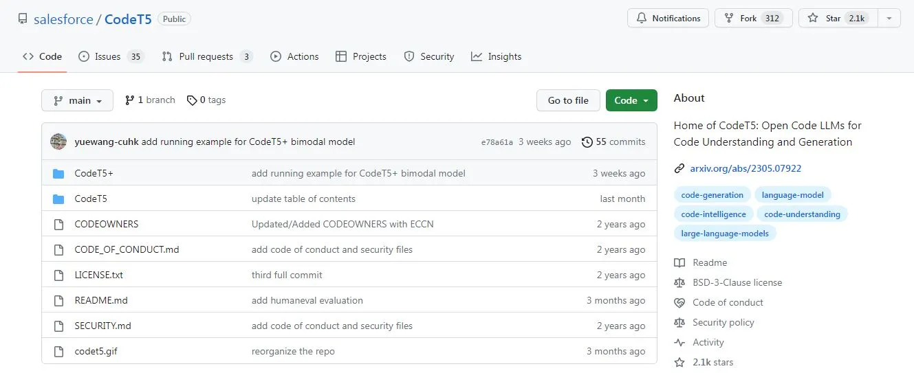Click the CODEOWNERS file icon
914x373 pixels.
[x=58, y=225]
